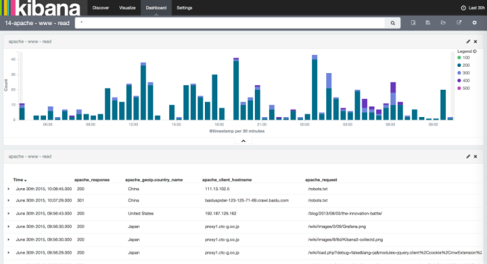Click the 192.187.126.162 hostname cell
Screen dimensions: 487x264
click(221, 213)
